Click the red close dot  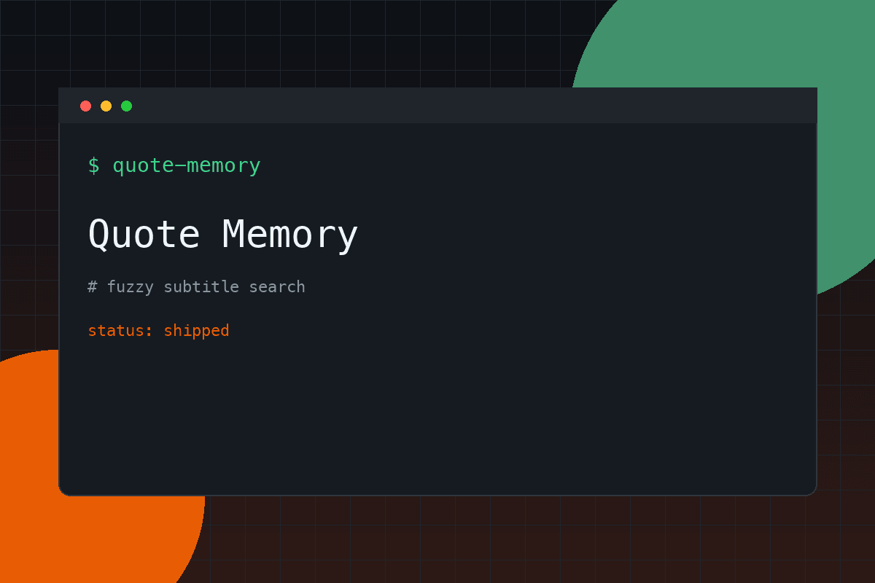[x=85, y=106]
